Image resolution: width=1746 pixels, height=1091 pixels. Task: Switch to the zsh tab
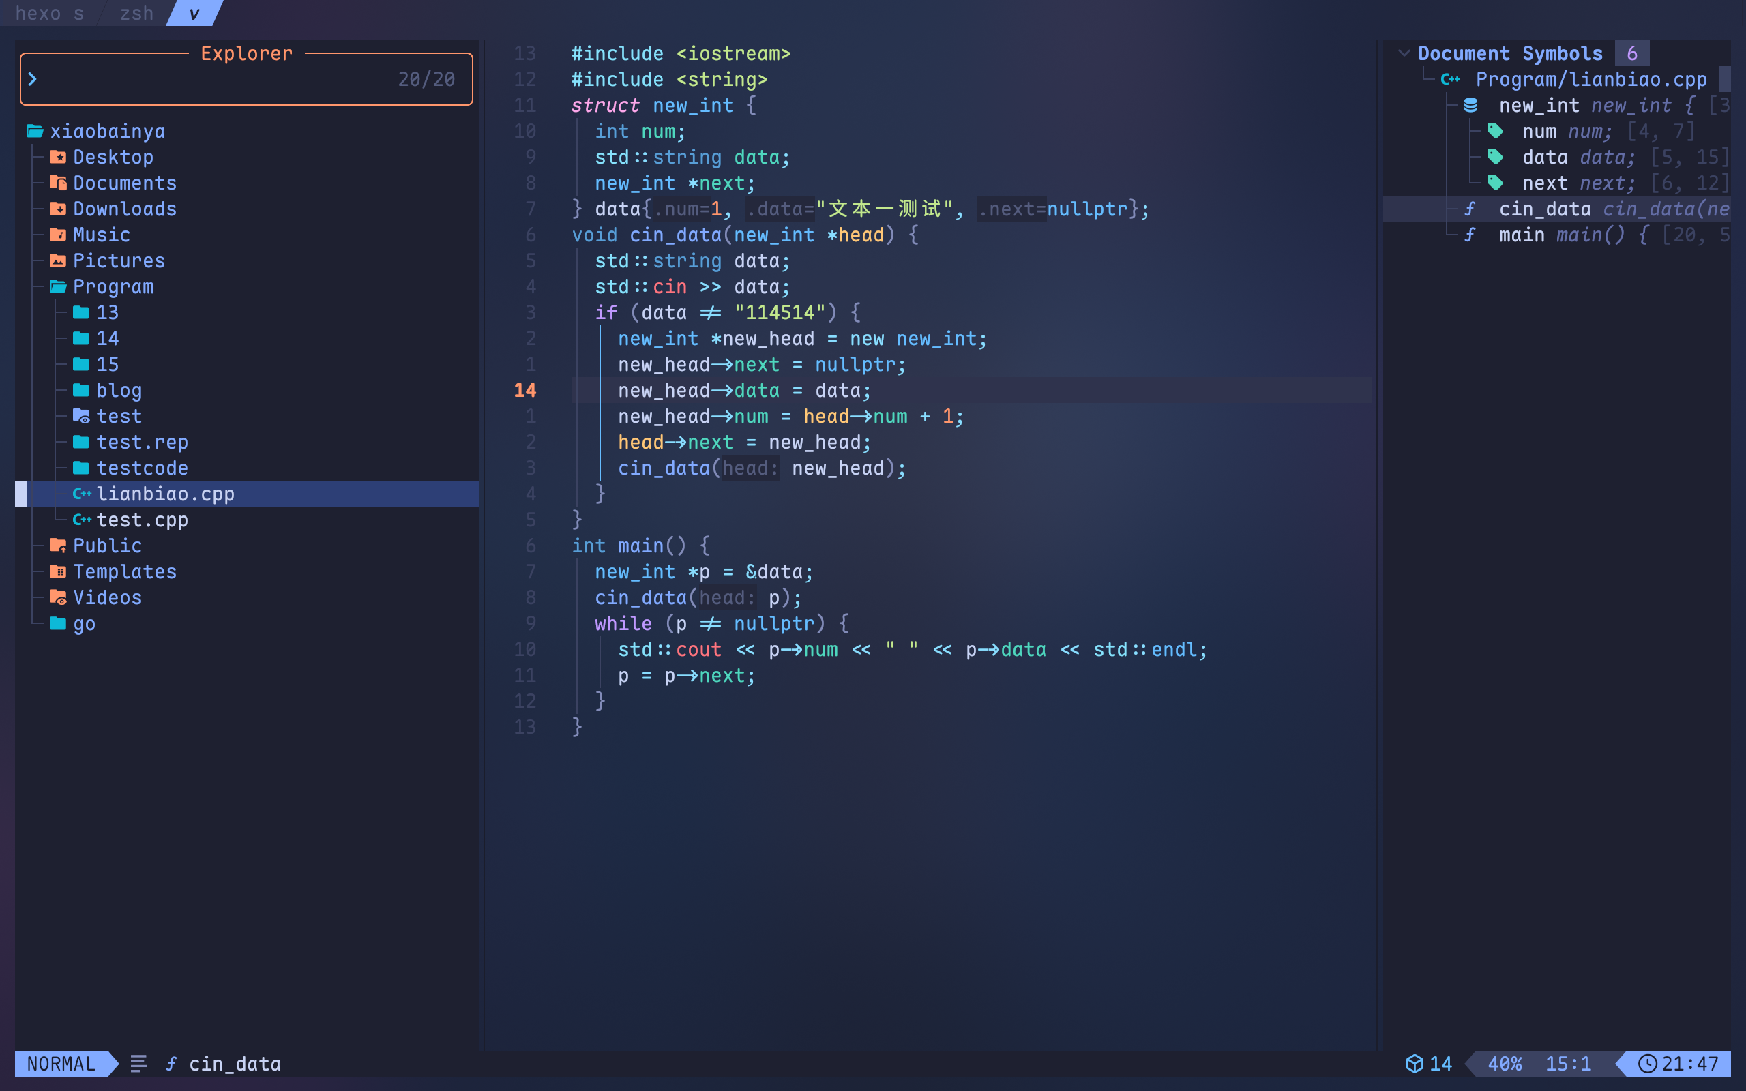[x=136, y=13]
